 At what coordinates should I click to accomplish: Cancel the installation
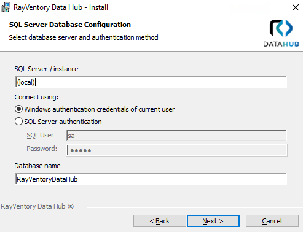[272, 221]
